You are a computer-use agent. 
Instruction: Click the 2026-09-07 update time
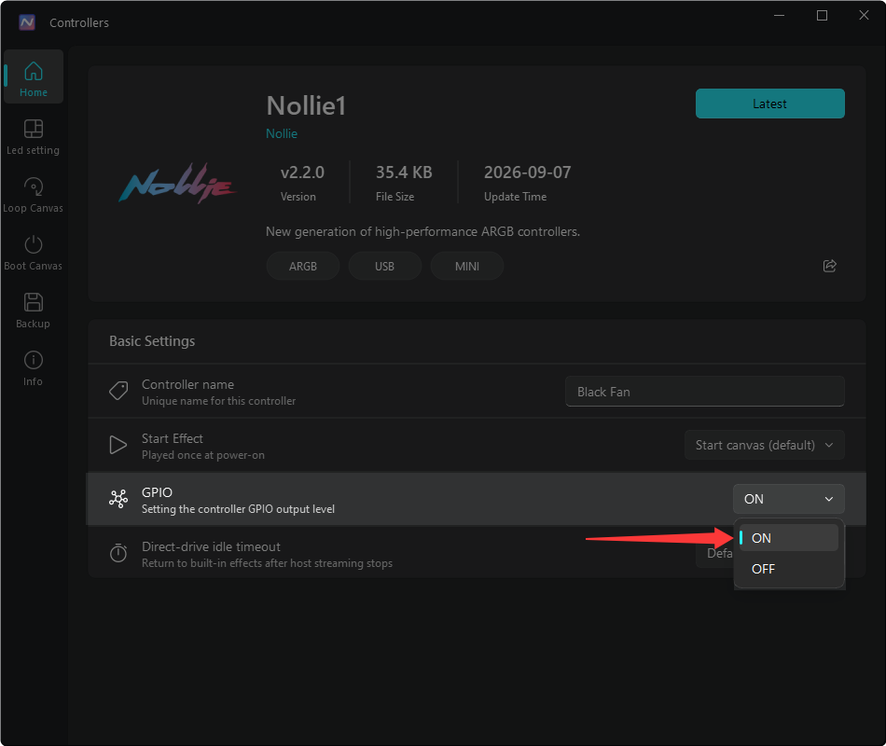point(527,173)
